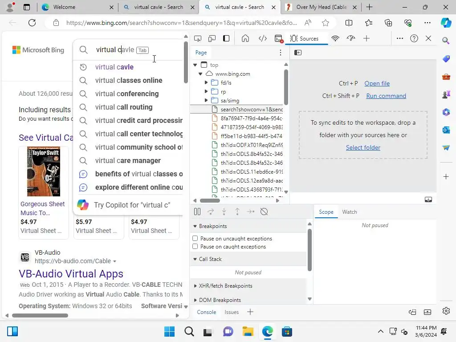
Task: Toggle the DevTools activity bar layout icon
Action: point(226,38)
